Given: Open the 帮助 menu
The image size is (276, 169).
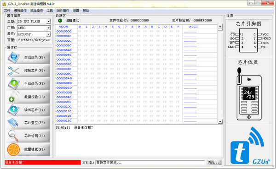Looking at the screenshot, I should click(86, 11).
